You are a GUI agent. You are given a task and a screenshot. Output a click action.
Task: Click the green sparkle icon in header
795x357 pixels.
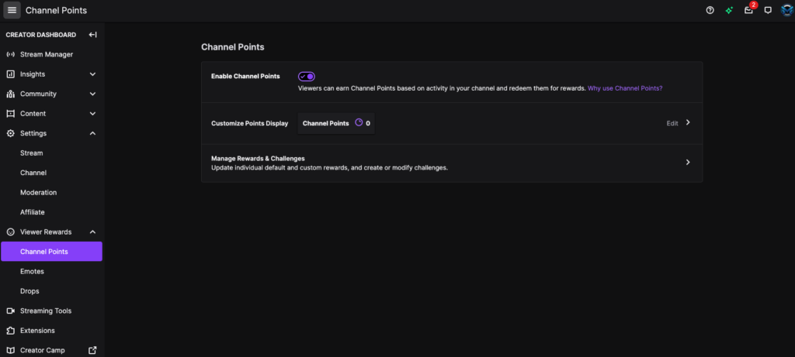pyautogui.click(x=729, y=10)
